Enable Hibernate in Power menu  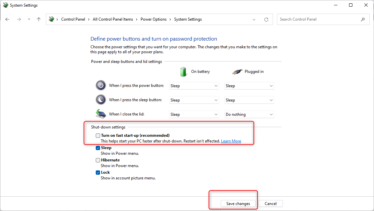[98, 160]
